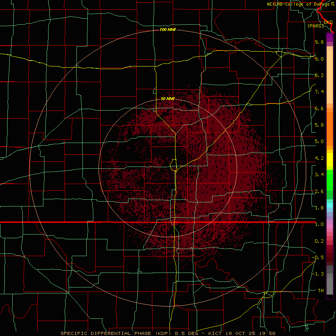Viewport: 336px width, 336px height.
Task: Click the -1.3 legend value
Action: (318, 274)
